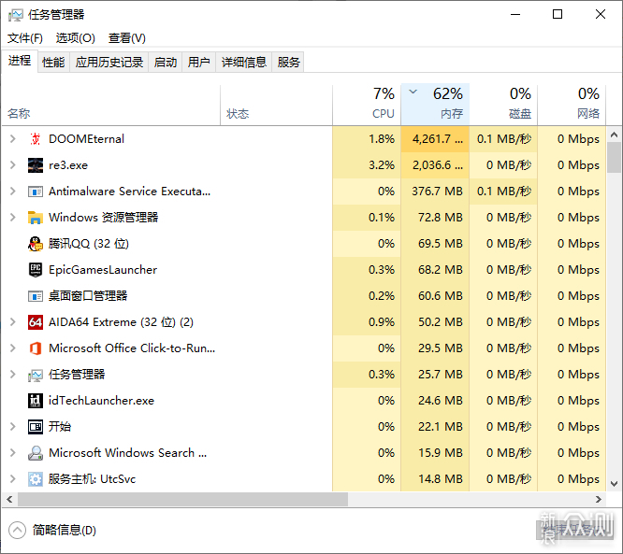Sort by the 网络 column header
Screen dimensions: 623x554
click(x=572, y=106)
